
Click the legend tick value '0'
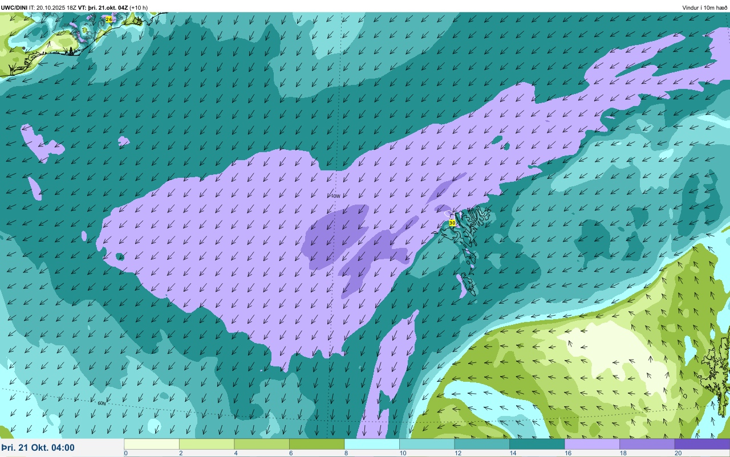point(125,453)
